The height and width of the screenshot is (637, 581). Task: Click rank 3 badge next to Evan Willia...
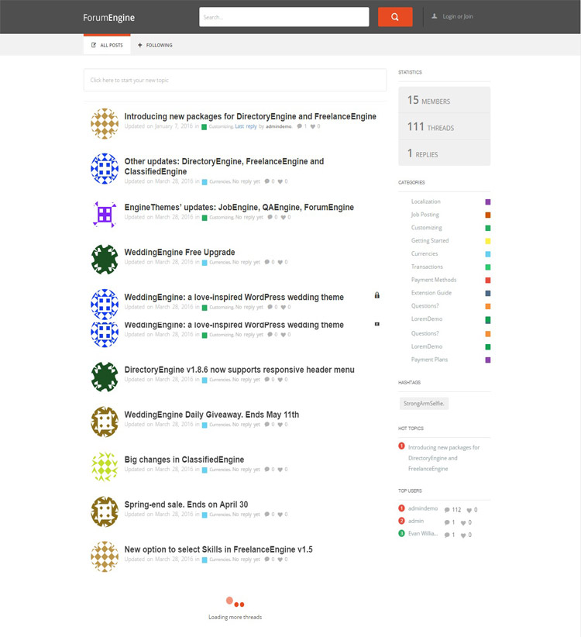click(401, 533)
